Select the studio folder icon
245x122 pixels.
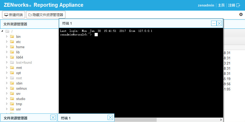[12, 99]
